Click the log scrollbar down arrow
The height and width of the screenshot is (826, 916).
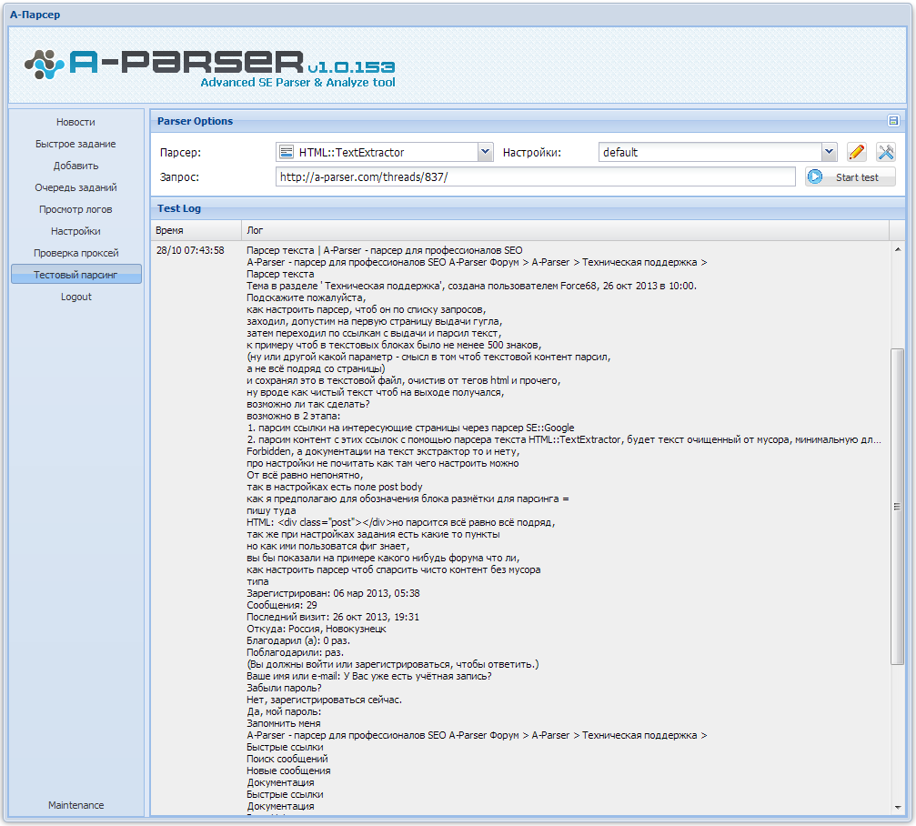(x=897, y=808)
